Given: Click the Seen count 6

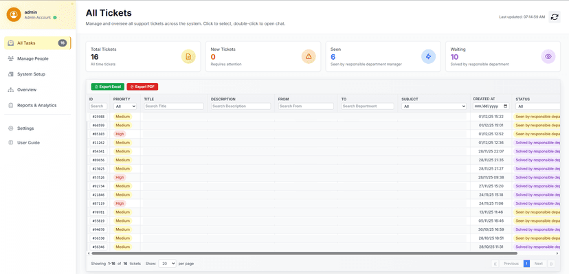Looking at the screenshot, I should pyautogui.click(x=333, y=57).
